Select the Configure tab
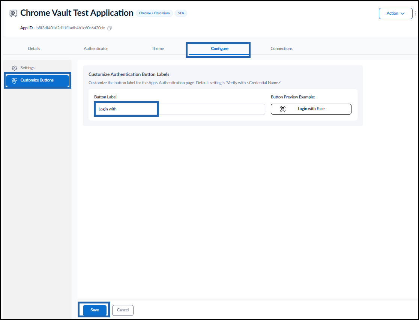Image resolution: width=419 pixels, height=320 pixels. pyautogui.click(x=219, y=49)
